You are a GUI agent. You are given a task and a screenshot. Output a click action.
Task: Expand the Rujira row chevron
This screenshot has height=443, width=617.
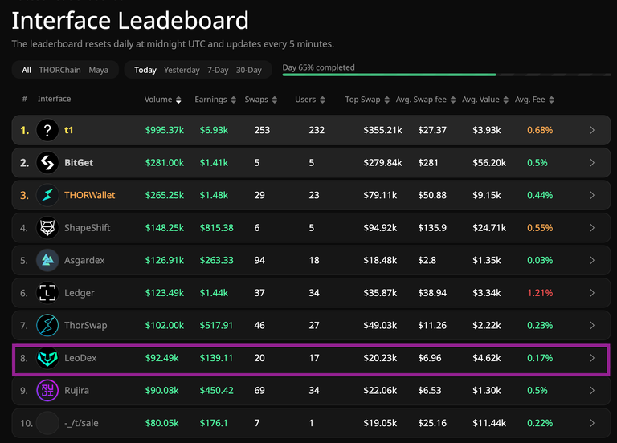pos(592,390)
